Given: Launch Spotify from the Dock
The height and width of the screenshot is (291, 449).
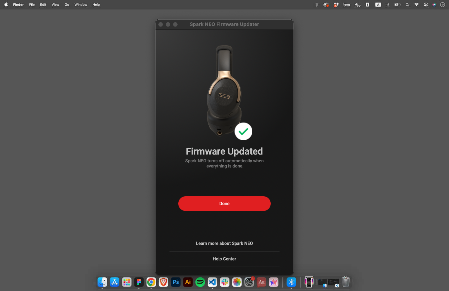Looking at the screenshot, I should (200, 282).
